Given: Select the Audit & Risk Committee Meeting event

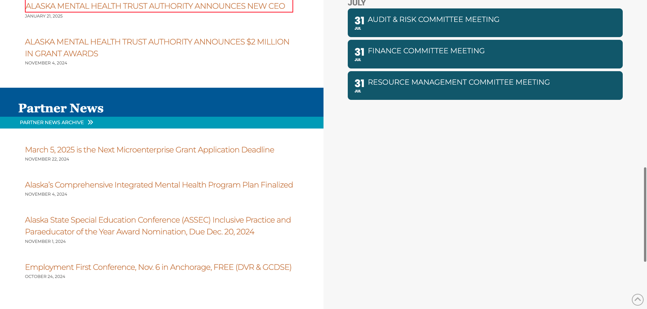Looking at the screenshot, I should pyautogui.click(x=433, y=20).
